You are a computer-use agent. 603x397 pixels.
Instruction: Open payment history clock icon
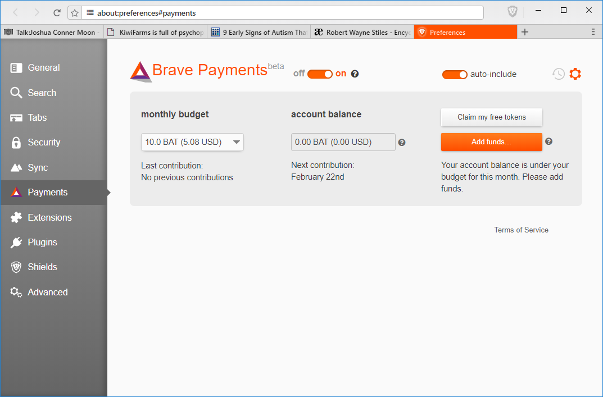(559, 74)
